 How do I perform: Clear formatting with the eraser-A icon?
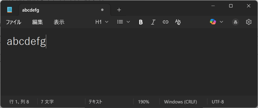click(x=178, y=22)
